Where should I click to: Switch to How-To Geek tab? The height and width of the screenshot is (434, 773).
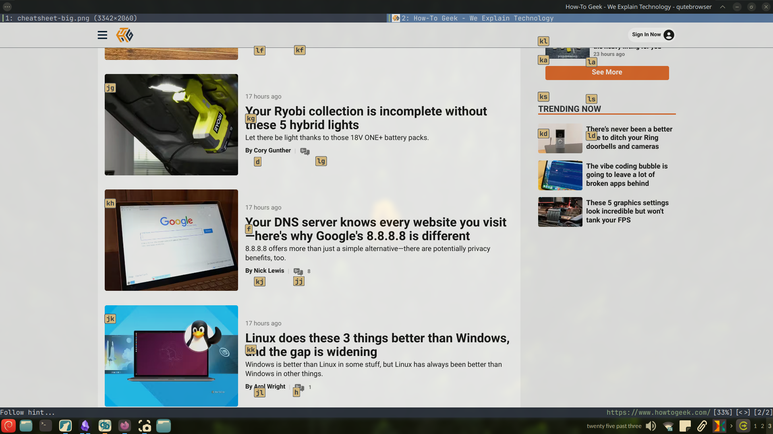580,18
